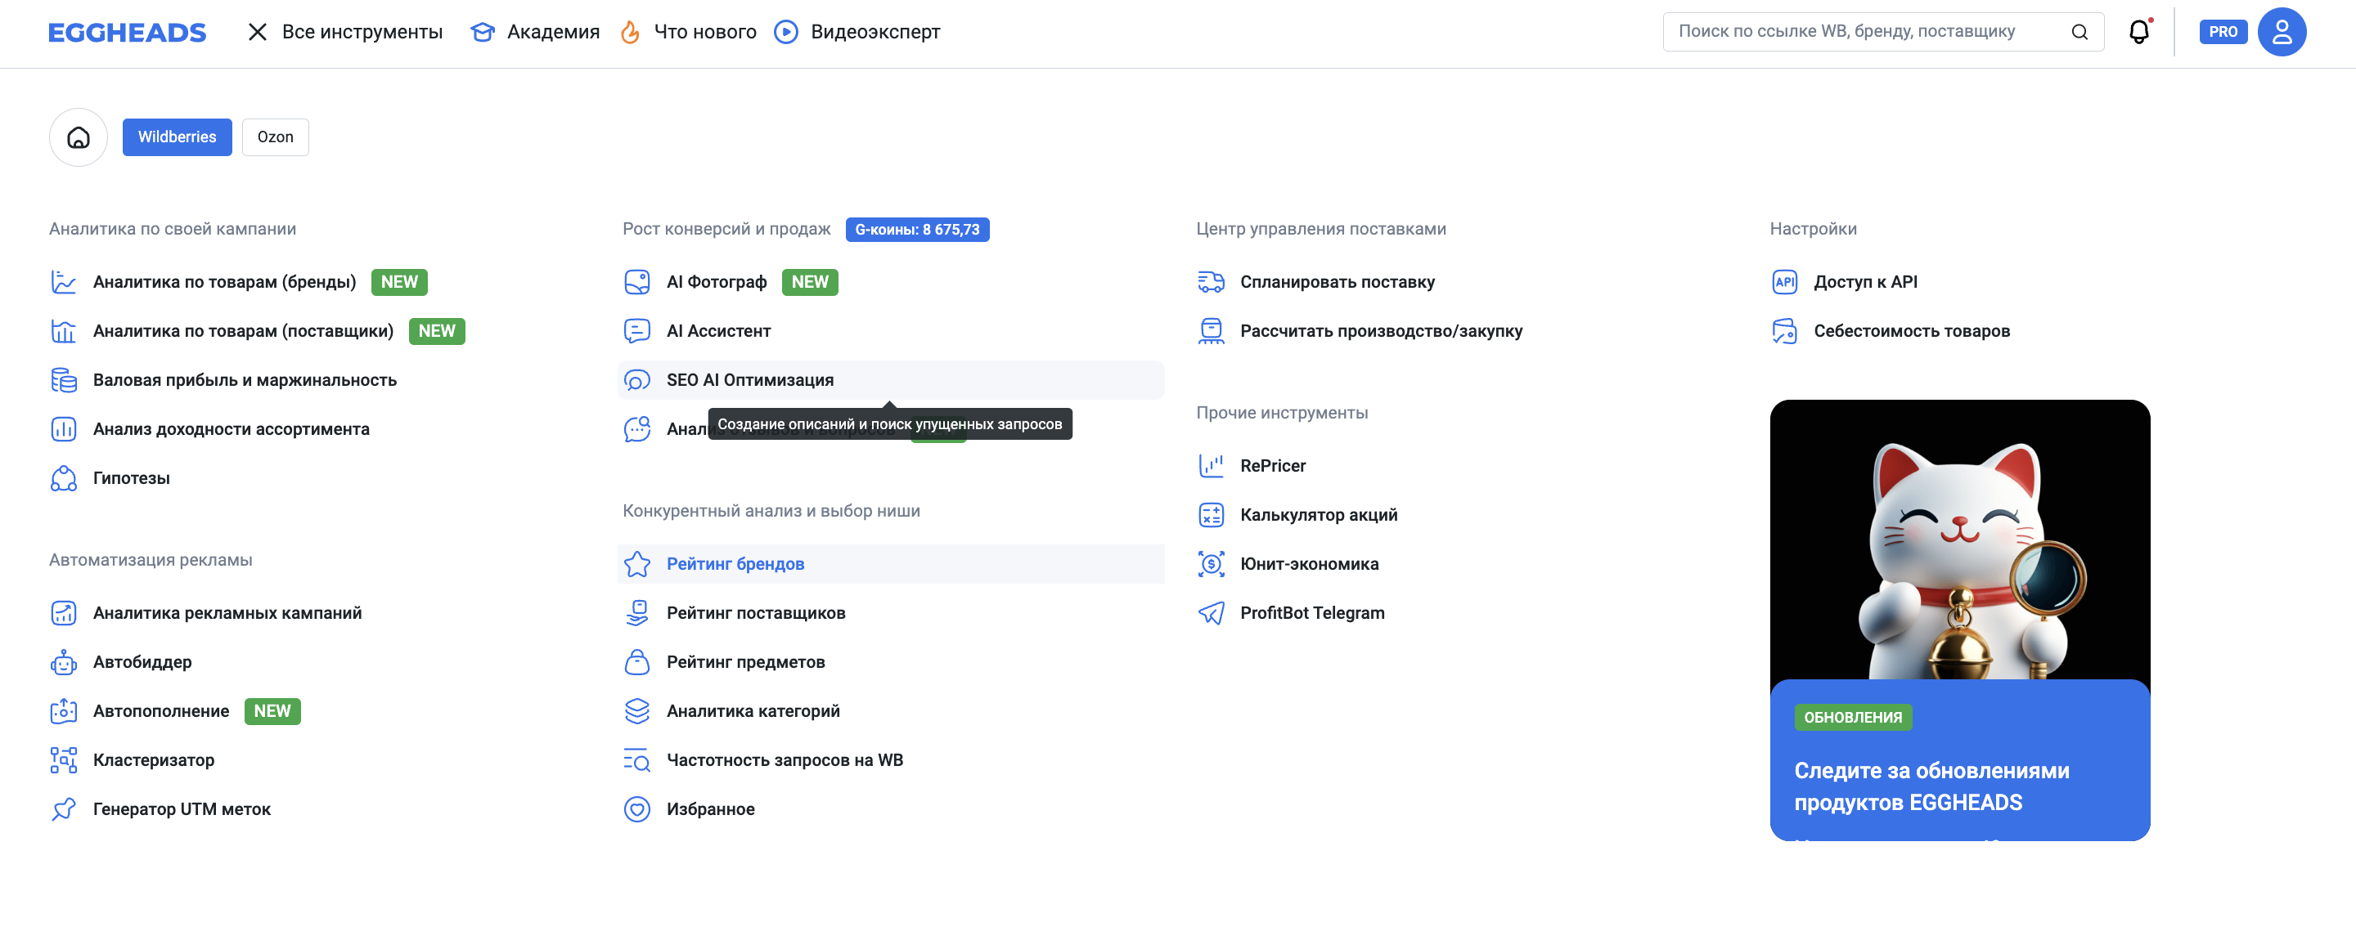Open Что нового in top navigation

[705, 32]
